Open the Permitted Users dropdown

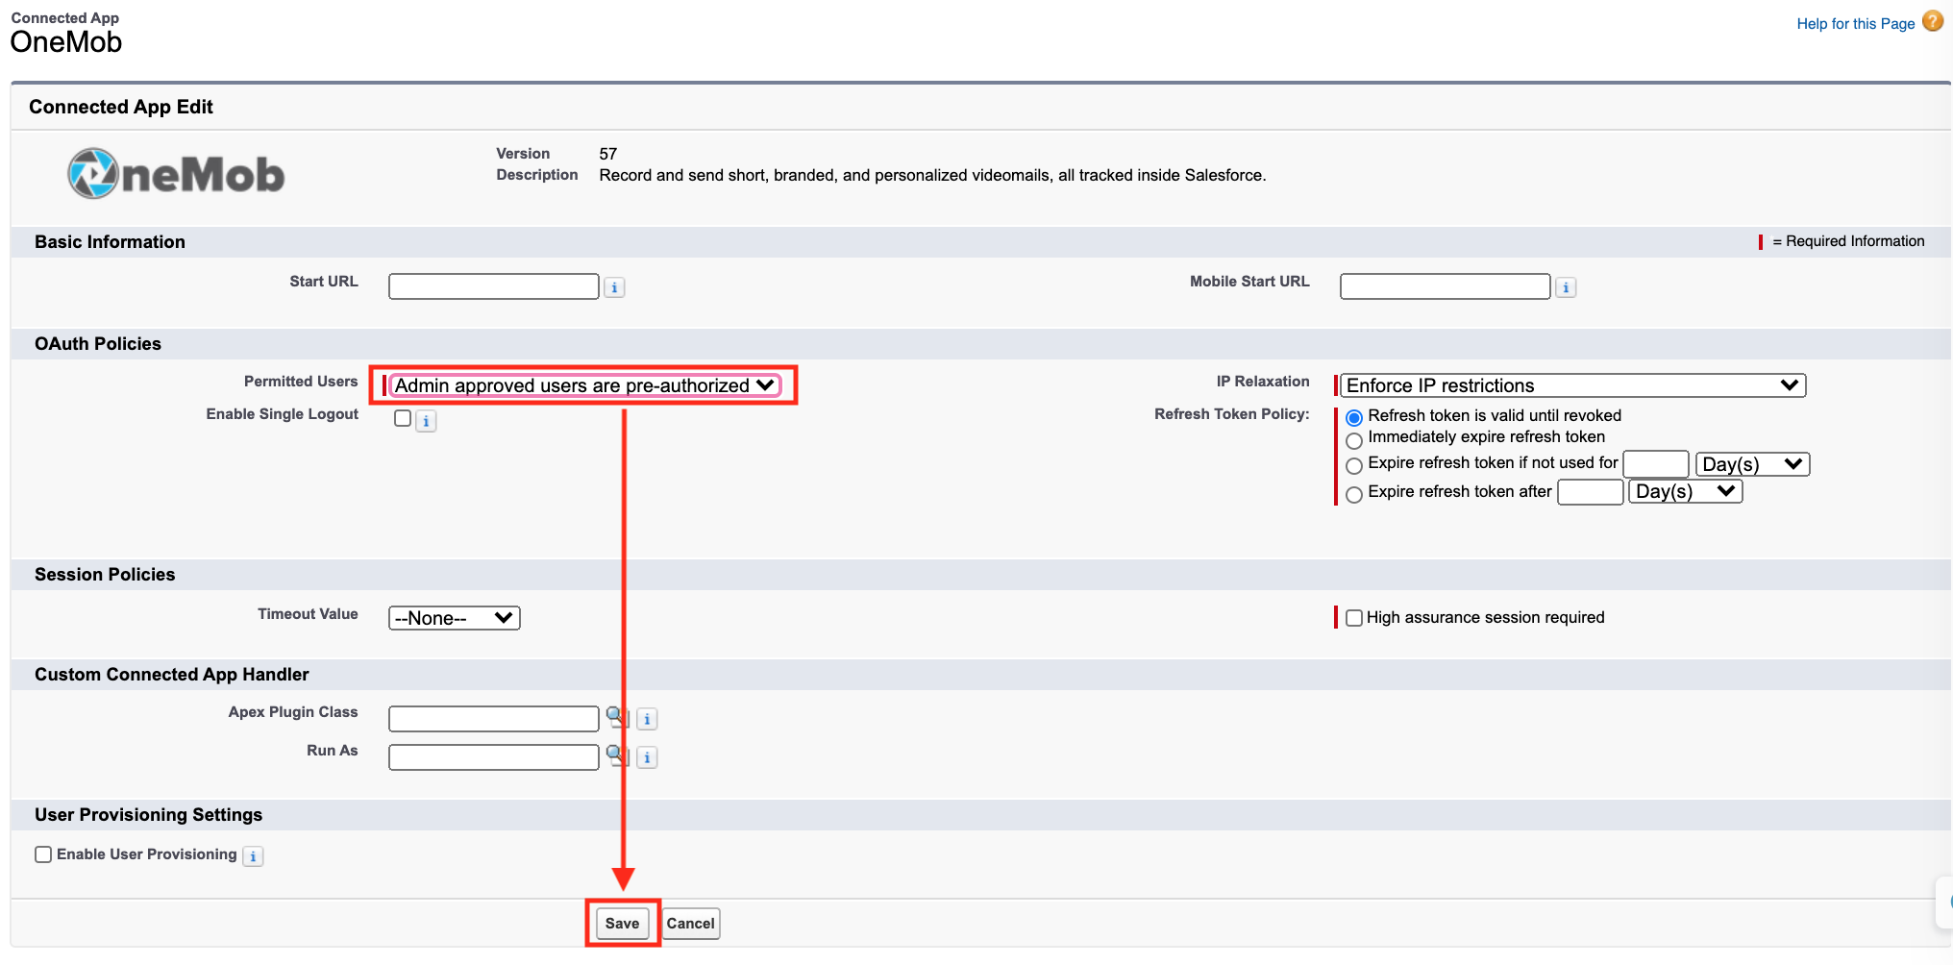tap(584, 385)
